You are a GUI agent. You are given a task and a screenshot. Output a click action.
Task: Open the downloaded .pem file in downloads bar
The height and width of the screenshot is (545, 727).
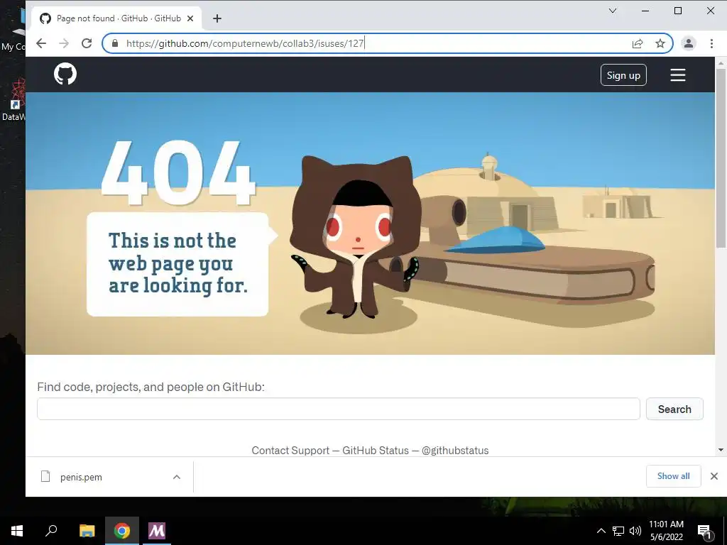click(81, 477)
